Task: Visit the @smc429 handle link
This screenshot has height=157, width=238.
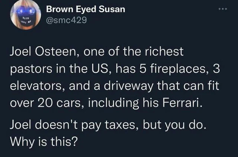Action: click(66, 20)
